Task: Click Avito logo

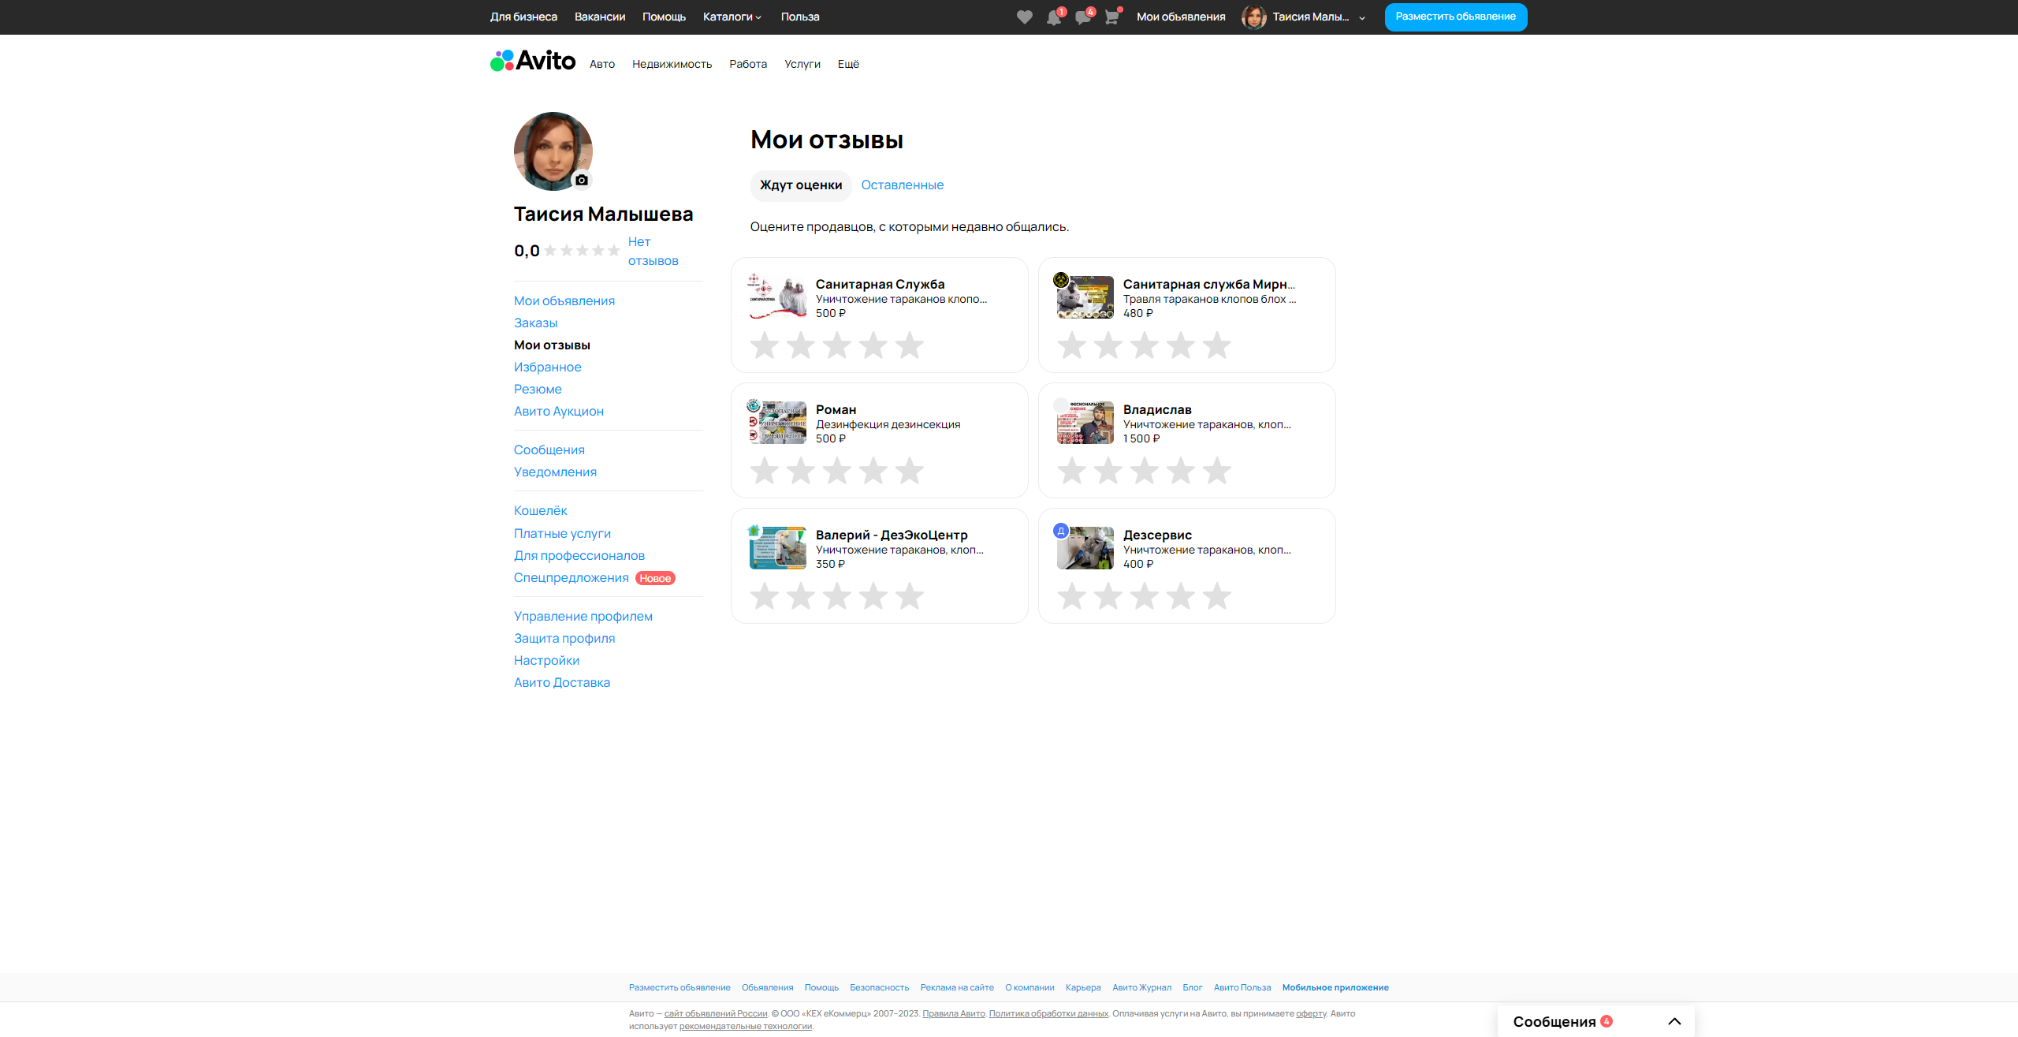Action: tap(533, 61)
